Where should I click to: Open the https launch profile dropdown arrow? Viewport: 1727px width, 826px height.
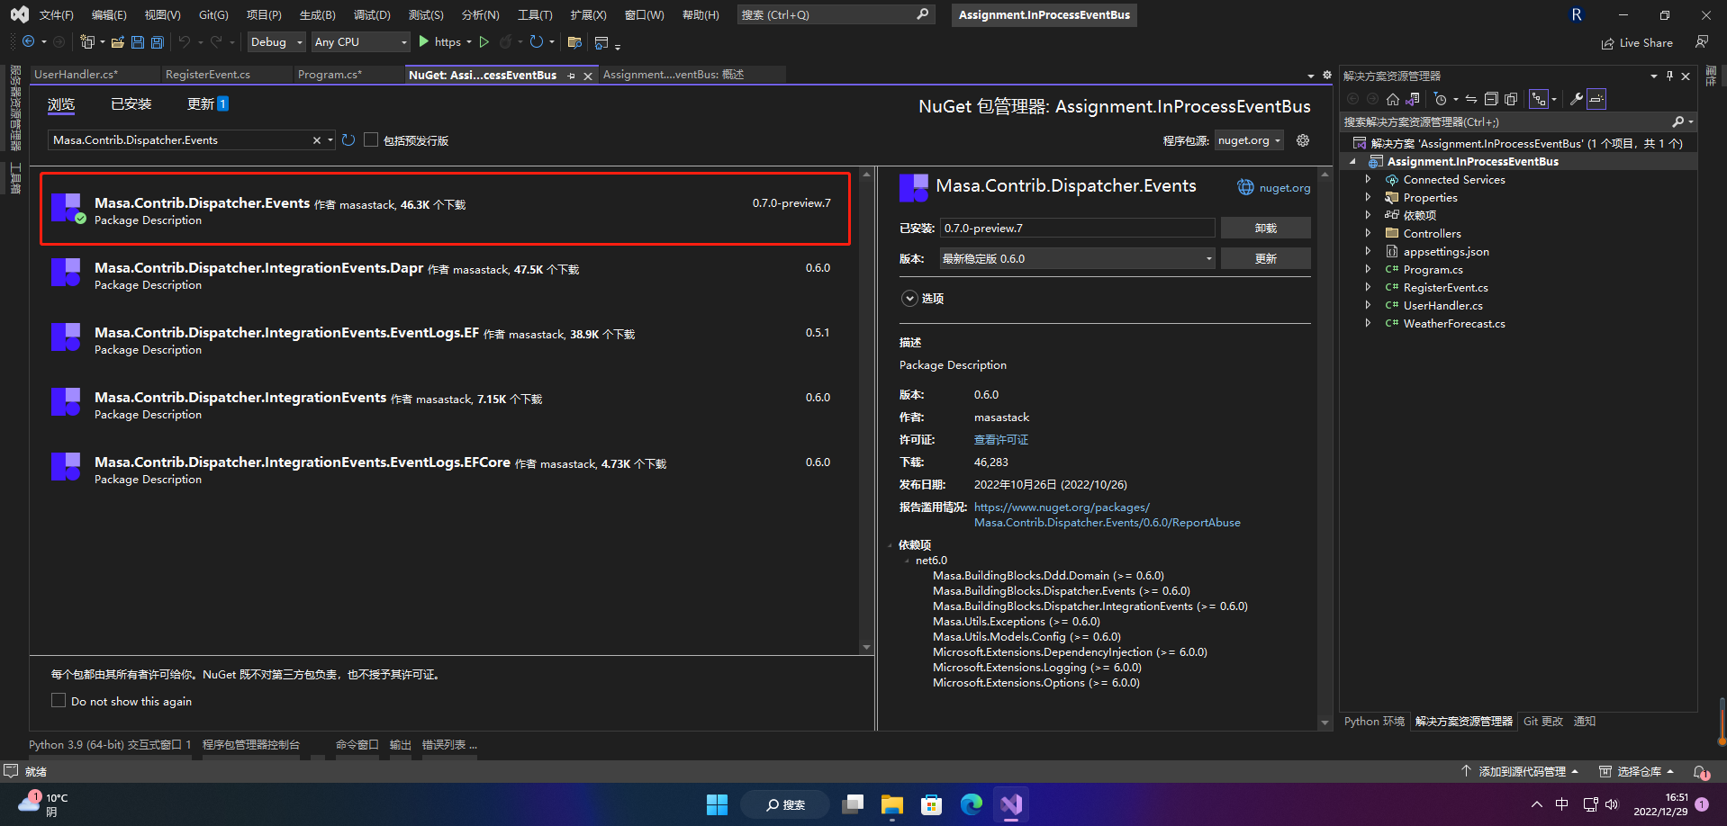pyautogui.click(x=469, y=42)
